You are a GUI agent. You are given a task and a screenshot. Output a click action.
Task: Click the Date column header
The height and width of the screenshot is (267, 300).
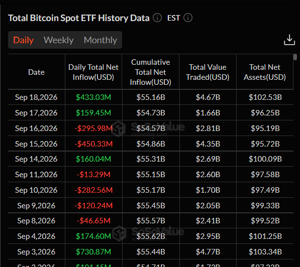point(36,72)
